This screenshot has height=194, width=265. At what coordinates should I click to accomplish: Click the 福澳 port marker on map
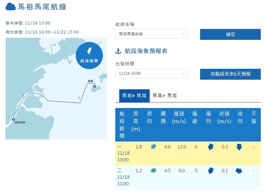pyautogui.click(x=94, y=87)
